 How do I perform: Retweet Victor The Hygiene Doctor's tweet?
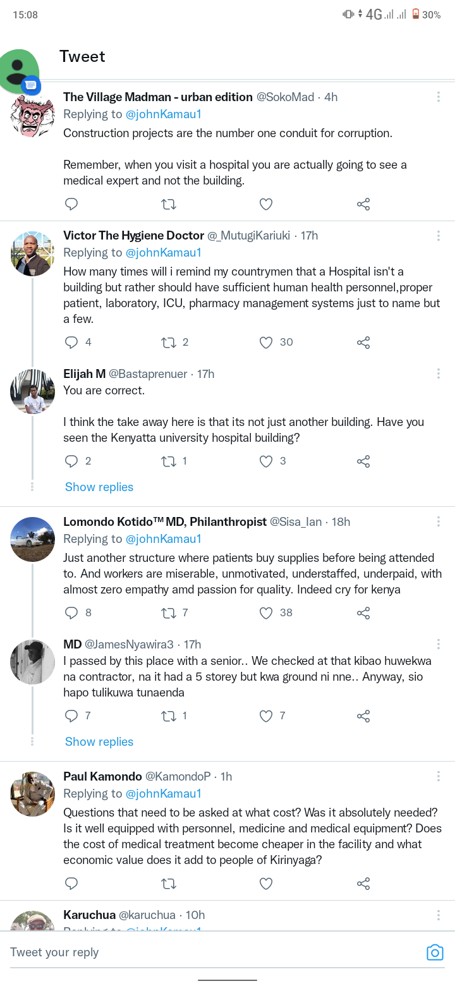169,343
